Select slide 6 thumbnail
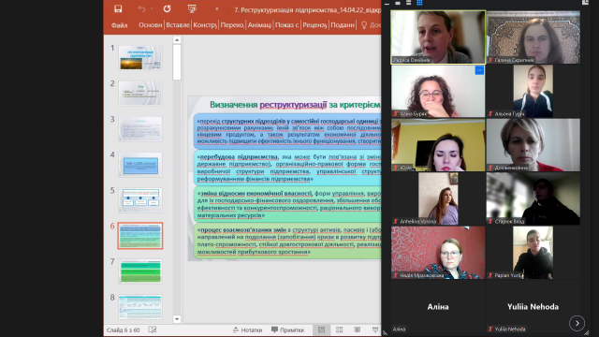The height and width of the screenshot is (337, 599). [x=140, y=236]
